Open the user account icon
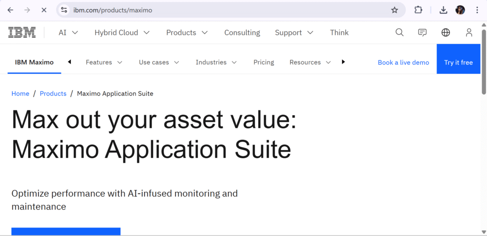The image size is (487, 236). [x=469, y=33]
